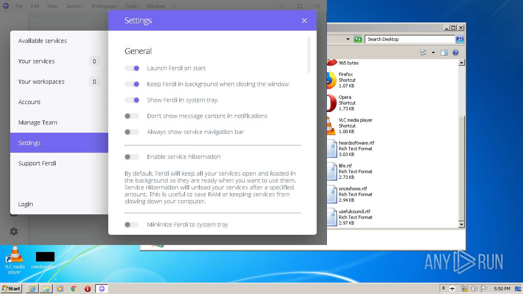Click the Settings dialog vertical scrollbar
523x294 pixels.
(309, 55)
